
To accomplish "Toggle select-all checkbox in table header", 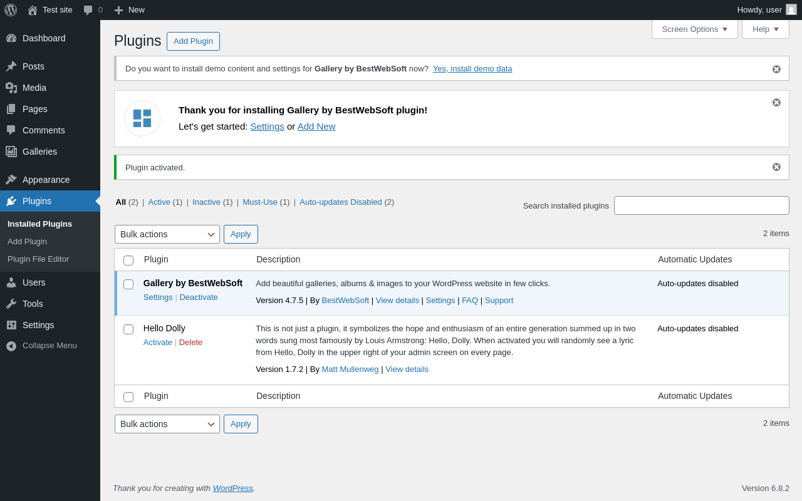I will pos(128,261).
